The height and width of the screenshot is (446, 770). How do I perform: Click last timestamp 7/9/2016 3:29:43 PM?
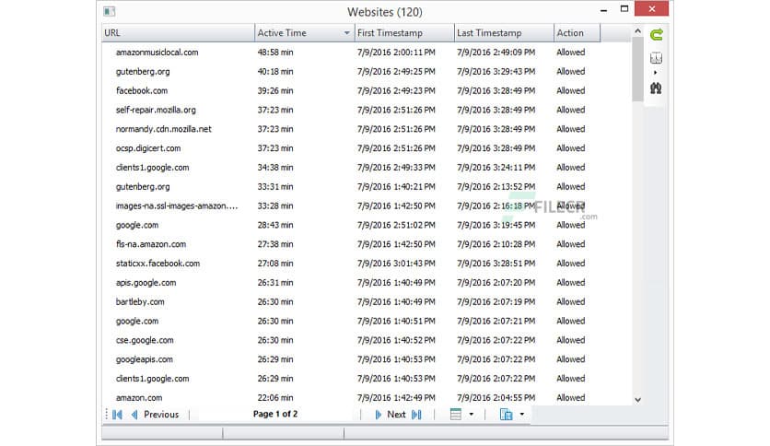click(x=496, y=72)
